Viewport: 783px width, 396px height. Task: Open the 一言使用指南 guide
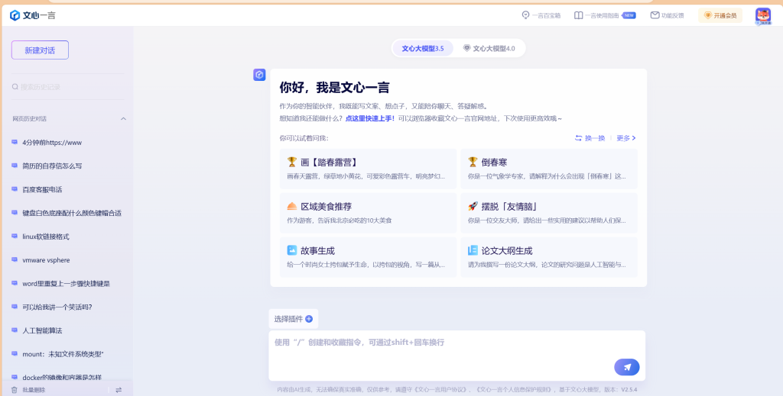(604, 15)
